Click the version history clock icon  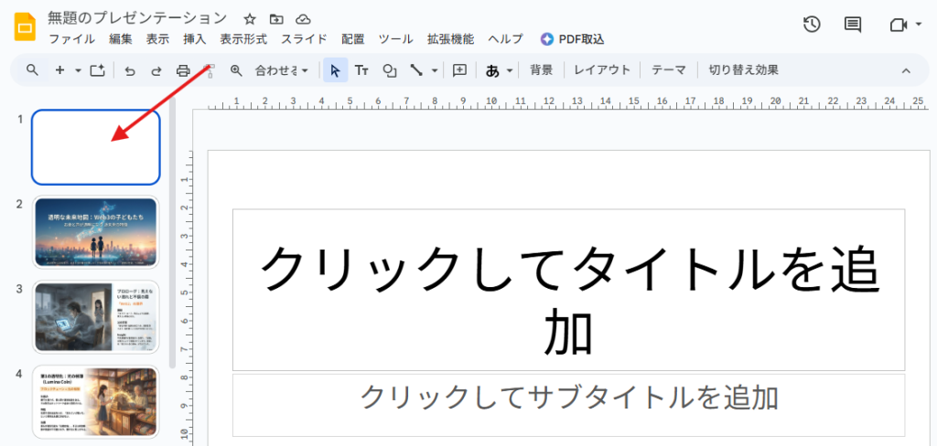pos(812,25)
